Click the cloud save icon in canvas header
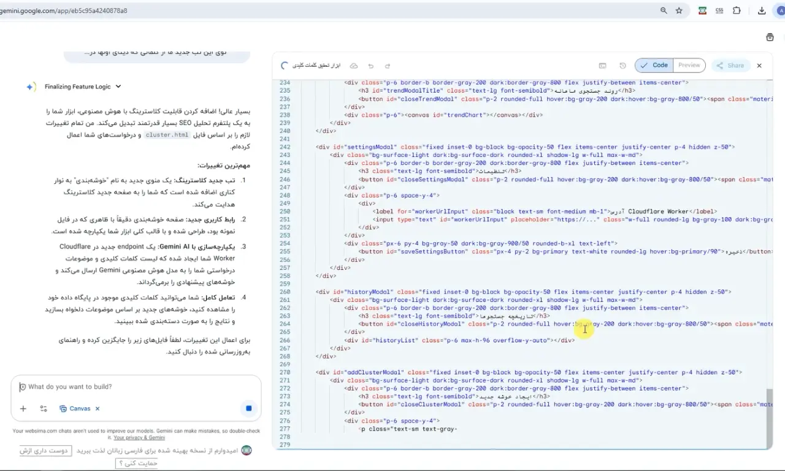This screenshot has height=471, width=785. (354, 66)
